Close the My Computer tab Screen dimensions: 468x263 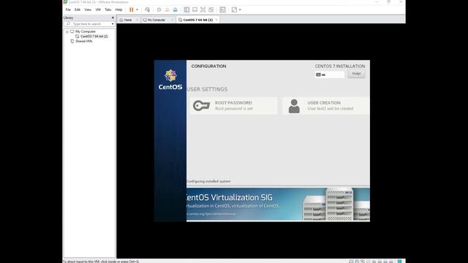173,20
